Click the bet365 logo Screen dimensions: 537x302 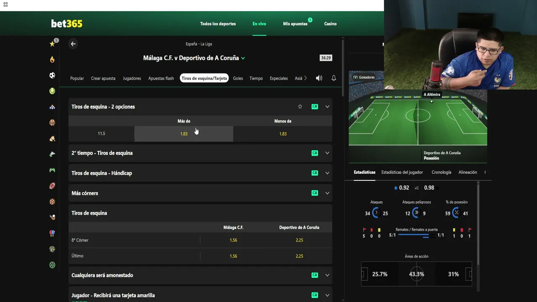pos(67,24)
